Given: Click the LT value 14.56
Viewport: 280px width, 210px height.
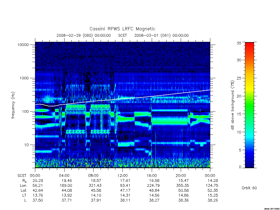Looking at the screenshot, I should tap(154, 196).
